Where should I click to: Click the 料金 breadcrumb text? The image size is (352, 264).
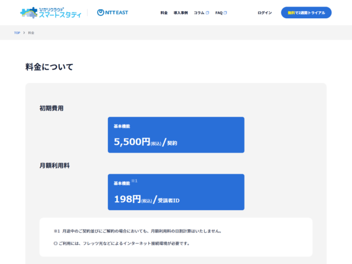(31, 33)
